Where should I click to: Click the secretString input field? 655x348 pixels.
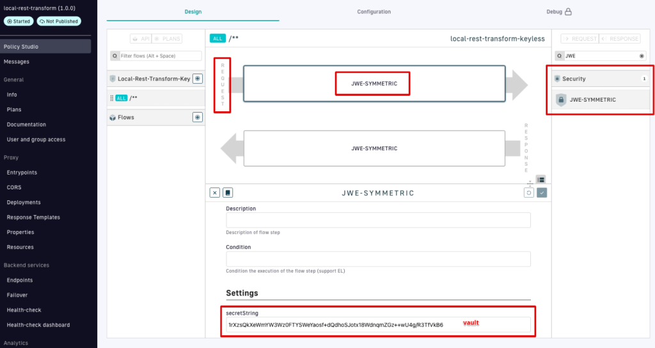click(378, 324)
